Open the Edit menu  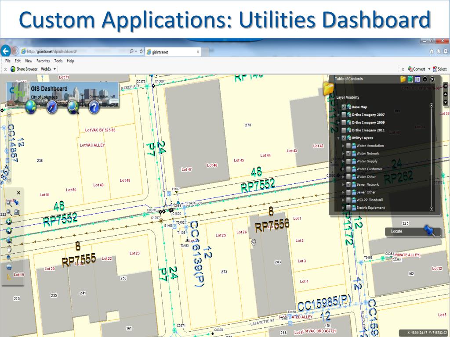[x=18, y=61]
